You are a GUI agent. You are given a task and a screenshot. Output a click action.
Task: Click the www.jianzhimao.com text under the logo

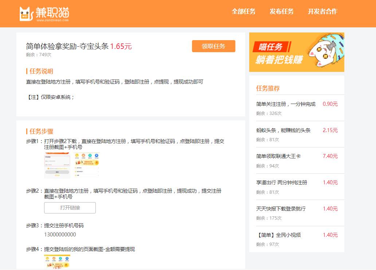(52, 20)
